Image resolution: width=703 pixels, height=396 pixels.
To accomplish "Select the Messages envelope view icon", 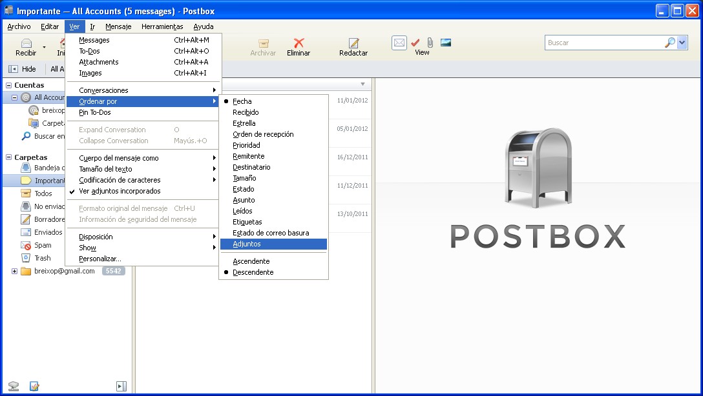I will click(x=399, y=43).
